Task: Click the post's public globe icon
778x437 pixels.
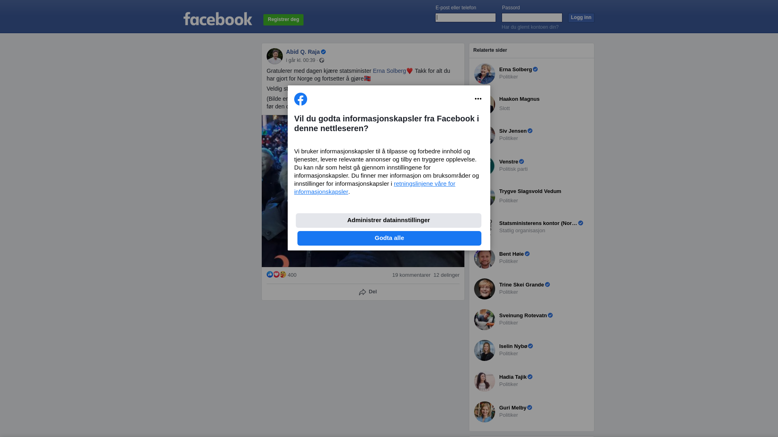Action: pyautogui.click(x=322, y=60)
